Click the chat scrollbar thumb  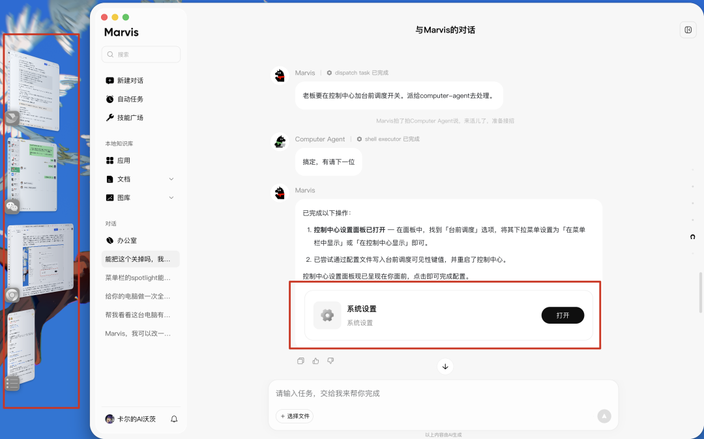pos(700,292)
